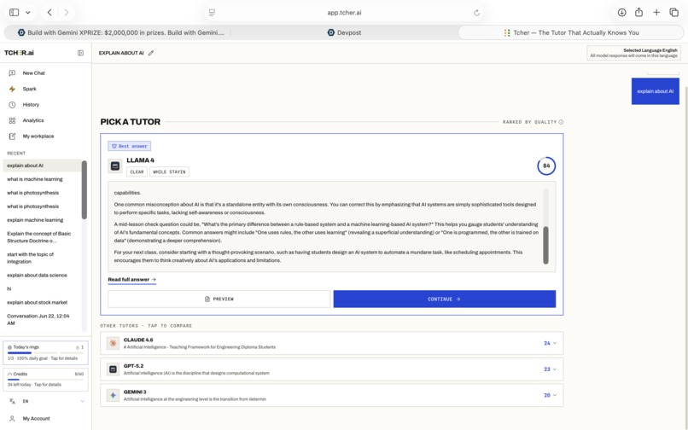The image size is (688, 430).
Task: Edit the EXPLAIN ABOUT AI title with the pencil icon
Action: click(x=151, y=53)
